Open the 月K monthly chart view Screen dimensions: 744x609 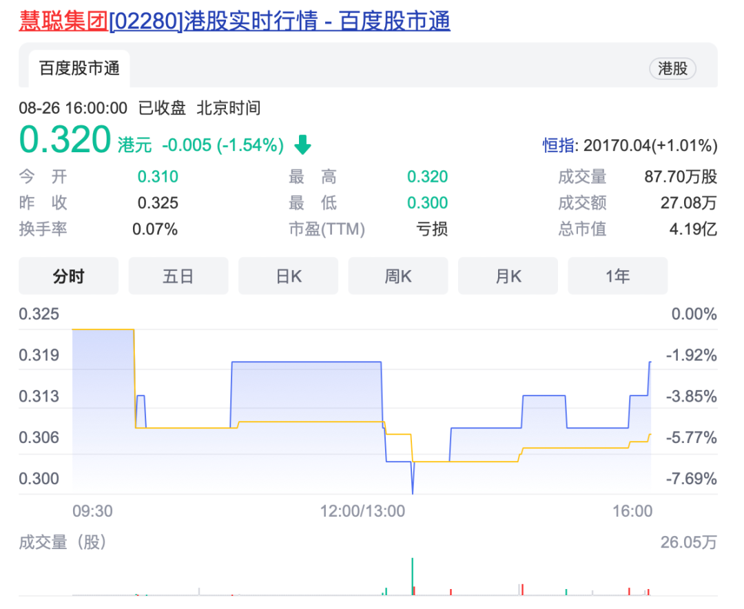(508, 276)
